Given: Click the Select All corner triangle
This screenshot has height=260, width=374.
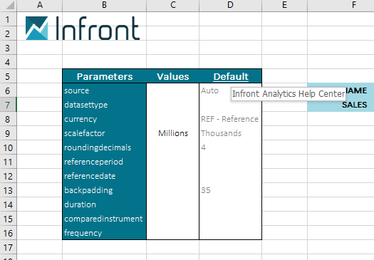Looking at the screenshot, I should click(10, 5).
